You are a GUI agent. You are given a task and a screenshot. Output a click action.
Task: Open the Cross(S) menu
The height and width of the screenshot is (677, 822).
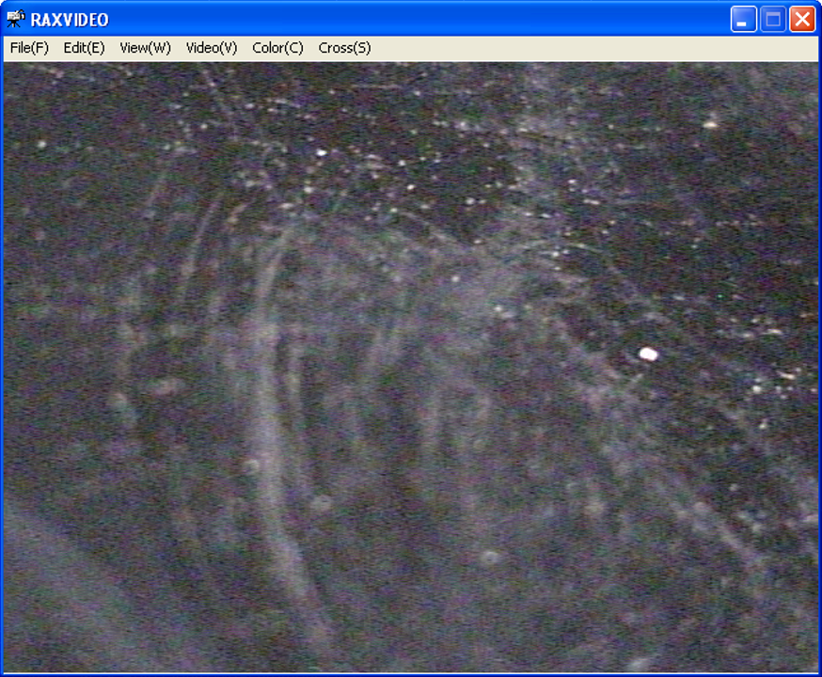pos(344,48)
